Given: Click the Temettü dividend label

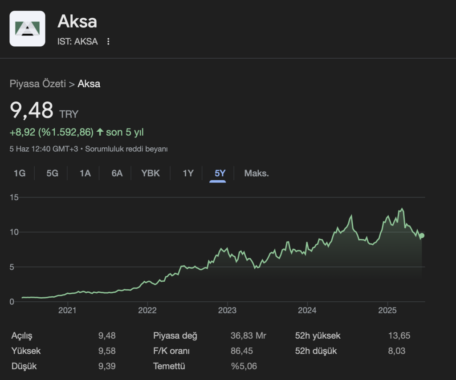Looking at the screenshot, I should 169,366.
